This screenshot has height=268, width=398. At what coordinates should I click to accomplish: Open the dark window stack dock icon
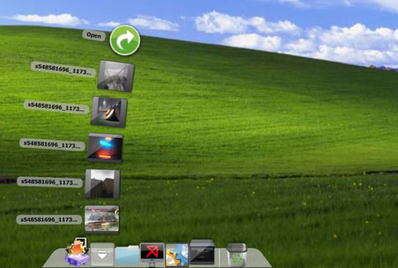(x=202, y=253)
